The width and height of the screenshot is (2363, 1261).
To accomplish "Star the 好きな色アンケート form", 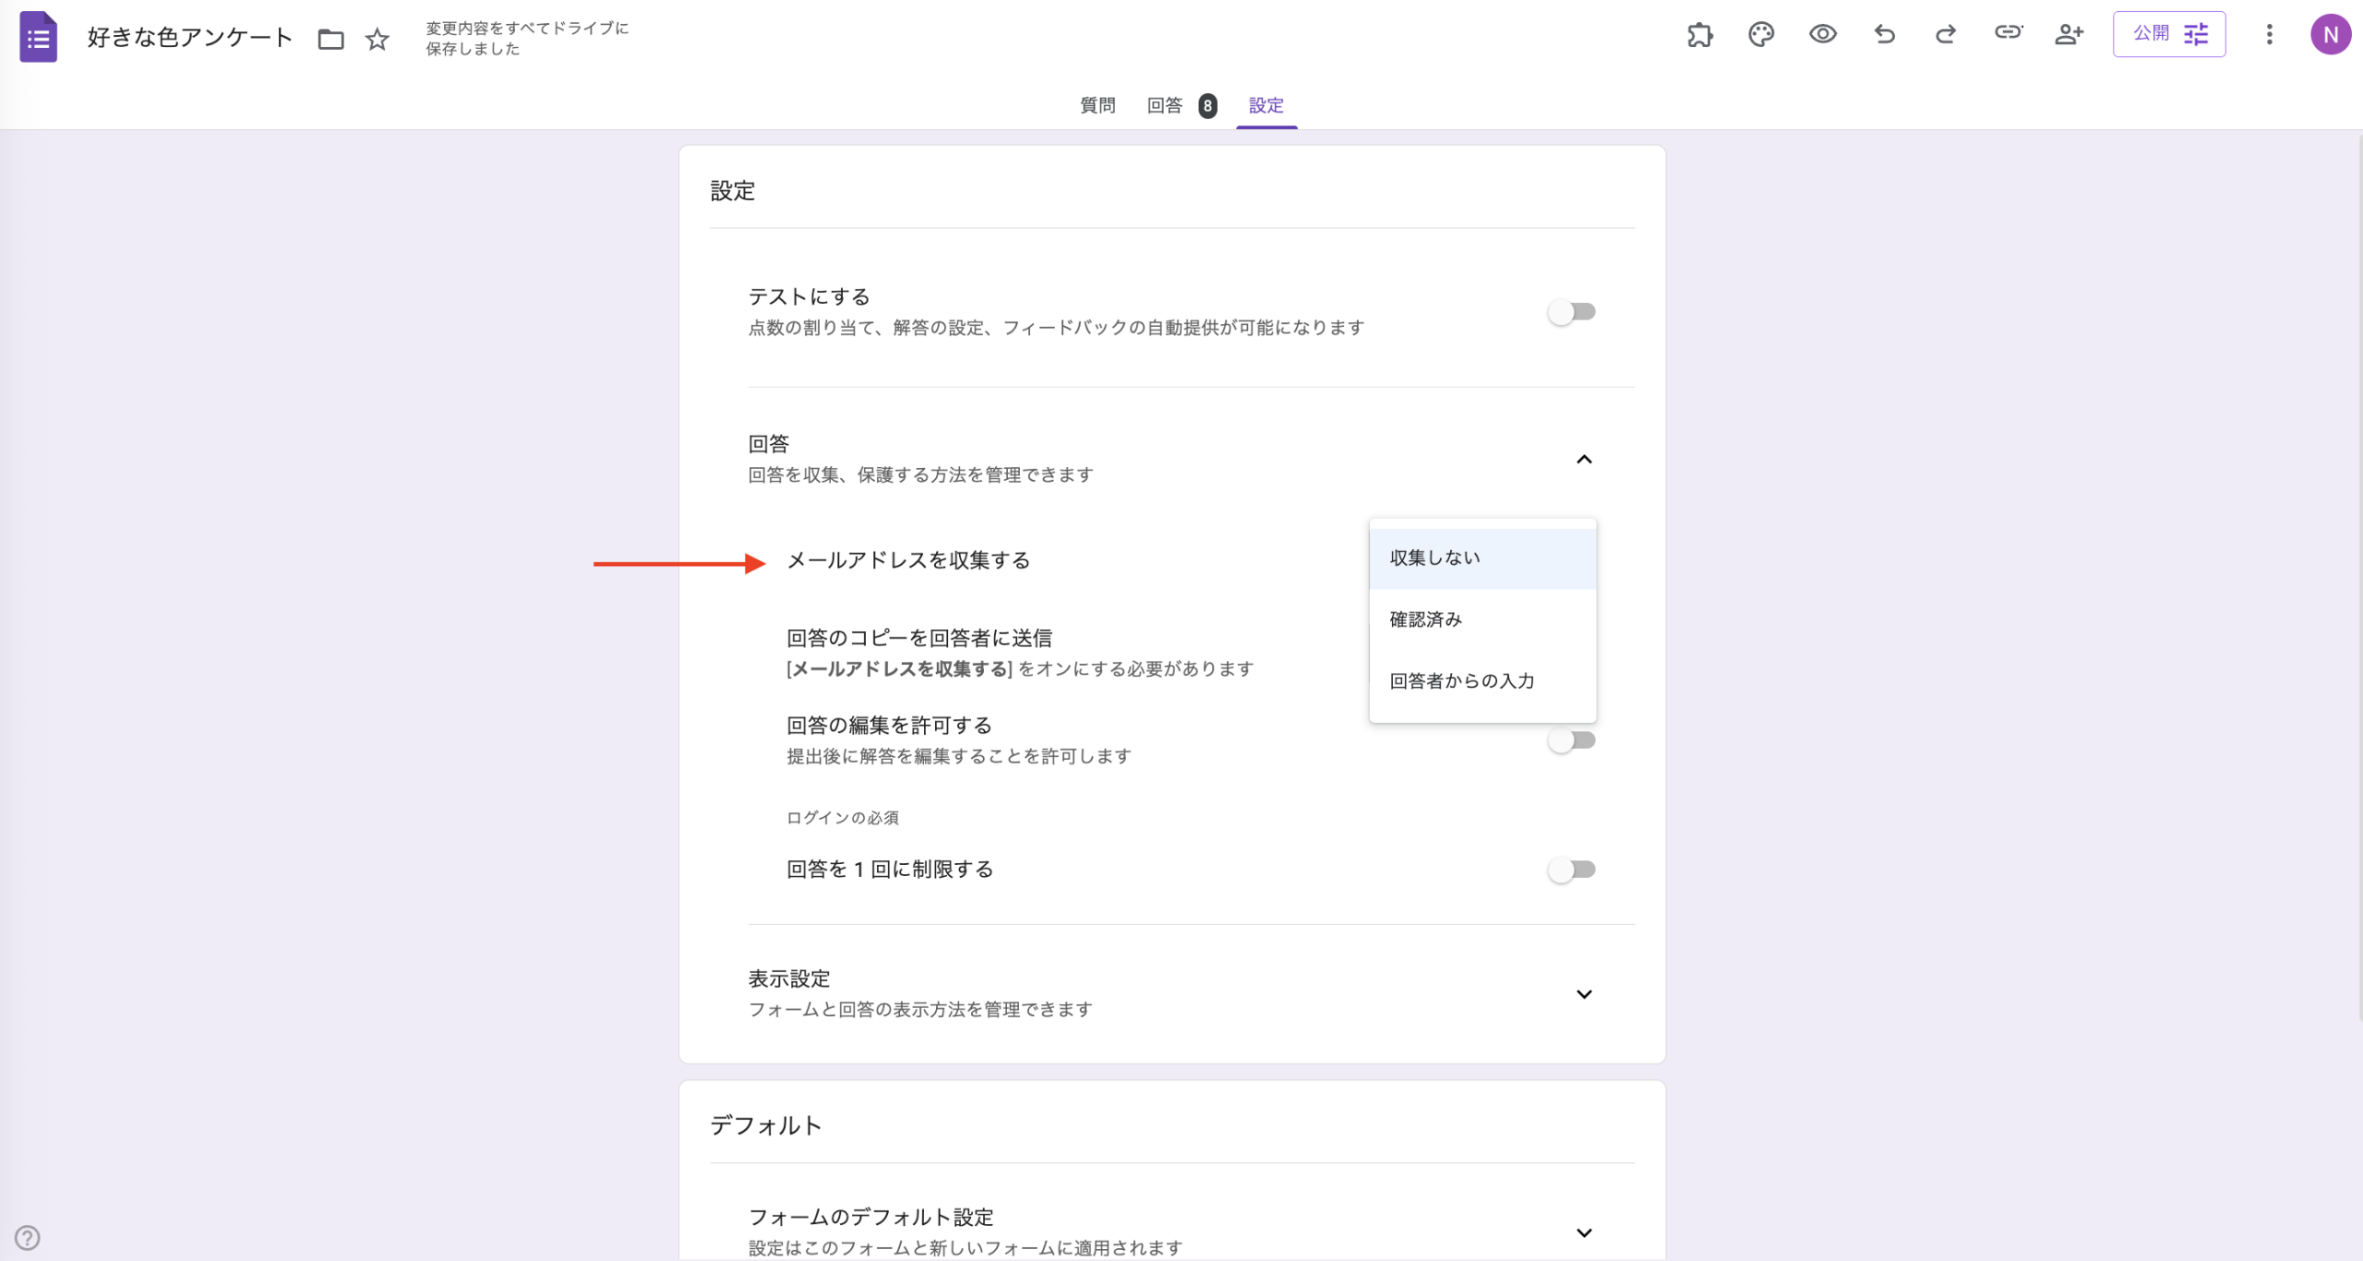I will click(x=377, y=40).
